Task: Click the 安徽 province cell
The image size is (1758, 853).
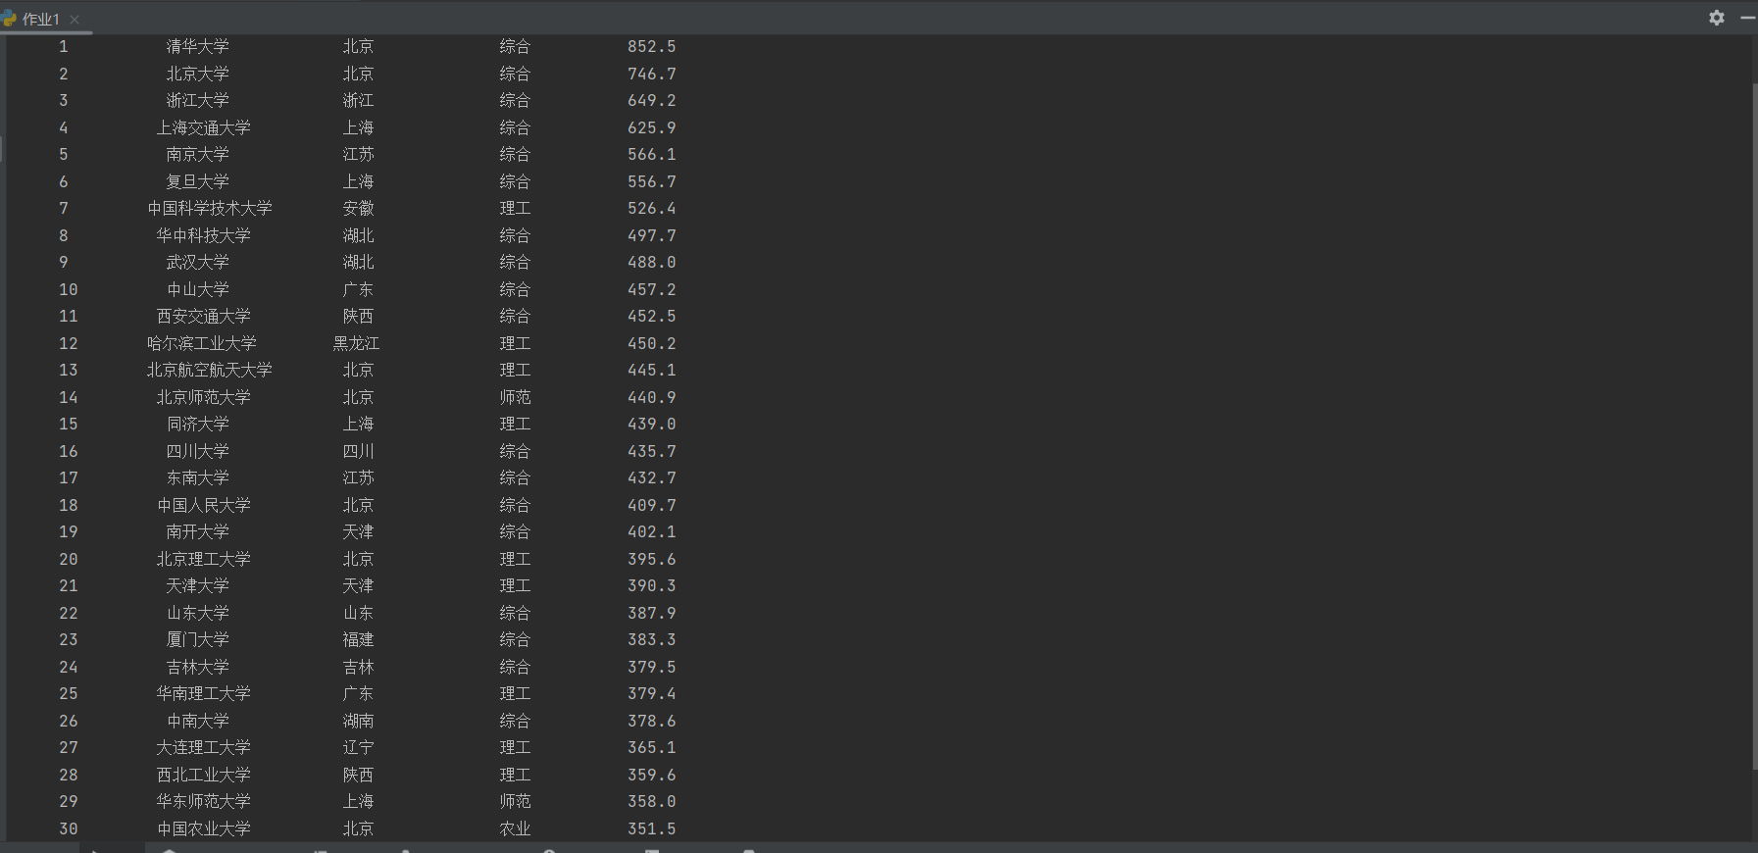Action: pos(358,208)
